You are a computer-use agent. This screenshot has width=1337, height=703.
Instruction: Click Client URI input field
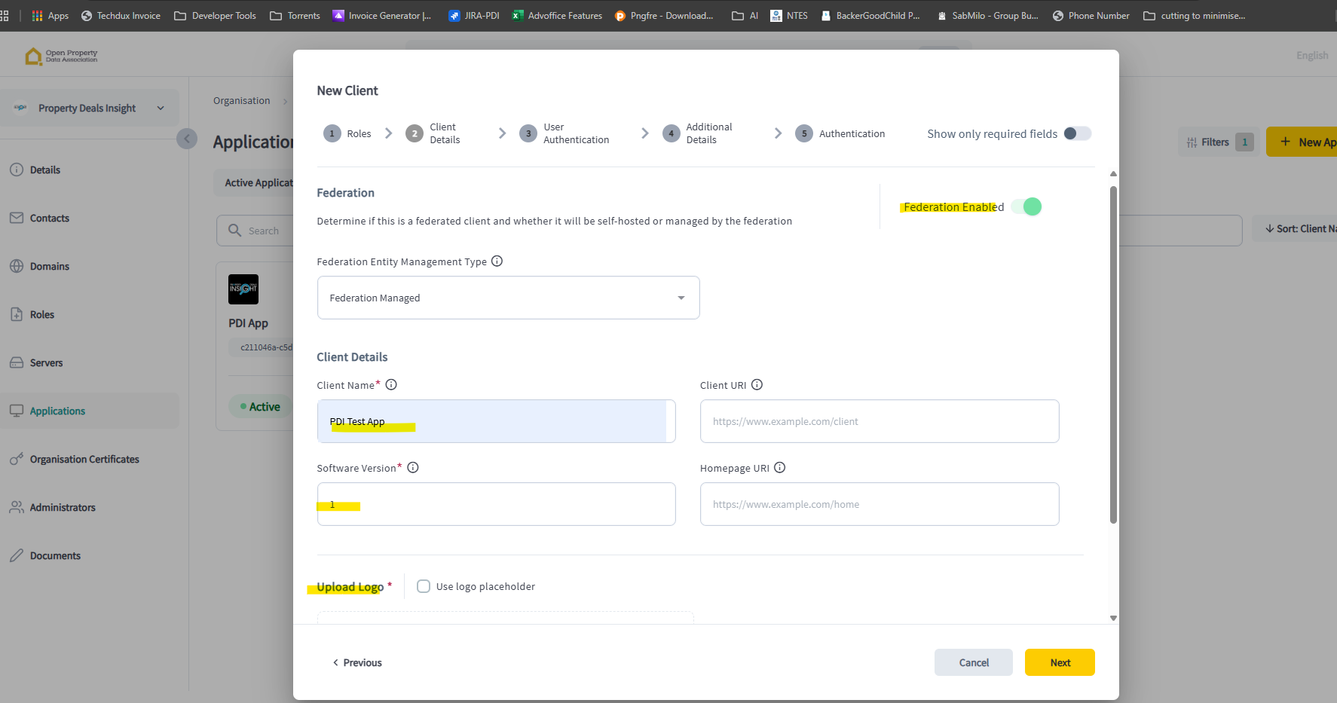[880, 421]
